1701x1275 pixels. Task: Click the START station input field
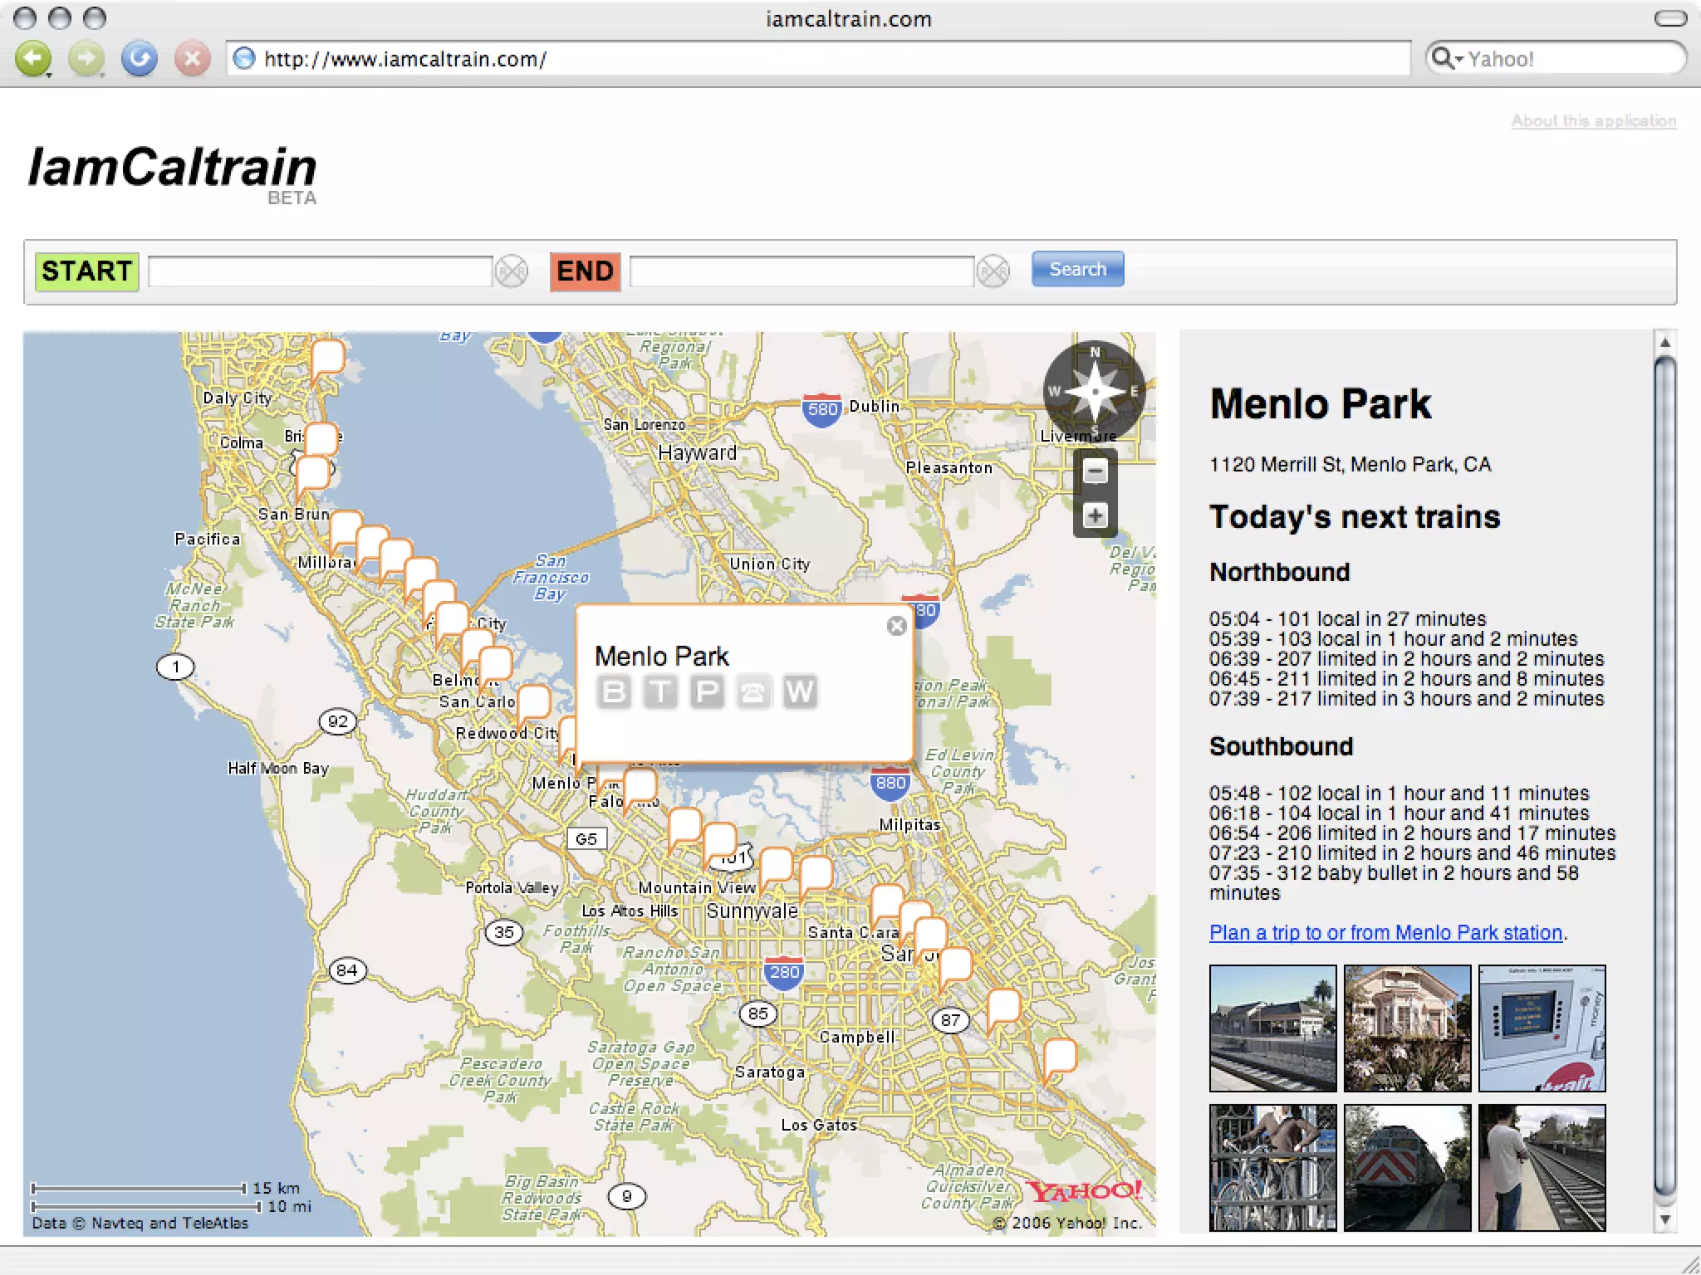click(320, 271)
